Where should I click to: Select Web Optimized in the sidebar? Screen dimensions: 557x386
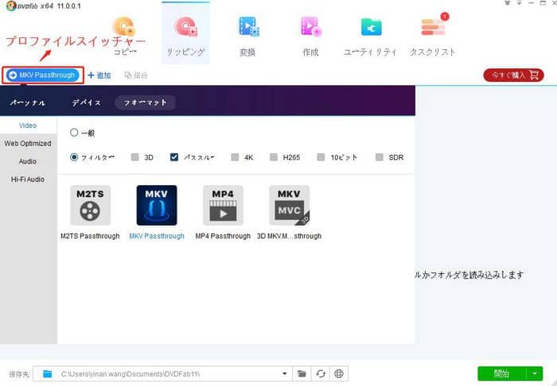(28, 144)
